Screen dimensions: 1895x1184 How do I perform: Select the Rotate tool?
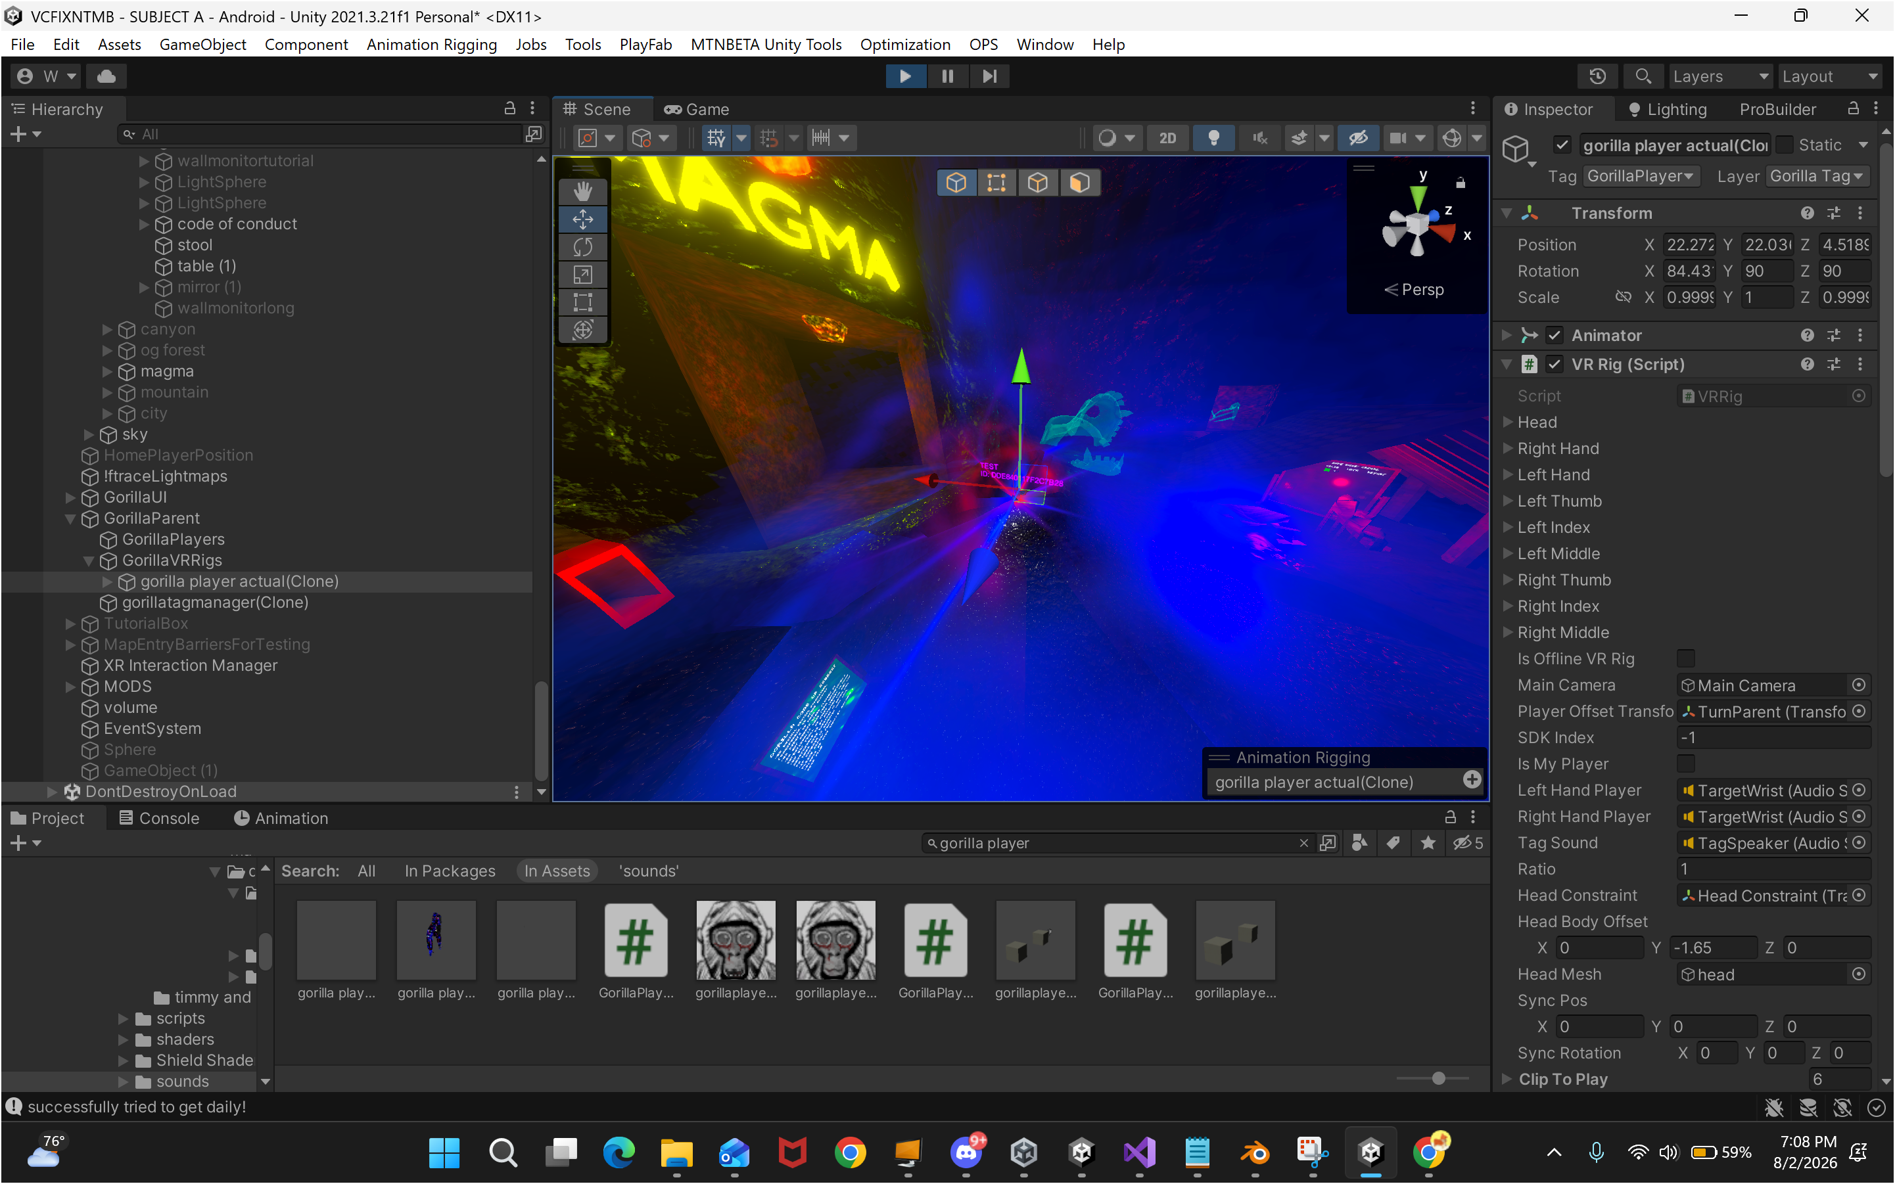pos(582,248)
